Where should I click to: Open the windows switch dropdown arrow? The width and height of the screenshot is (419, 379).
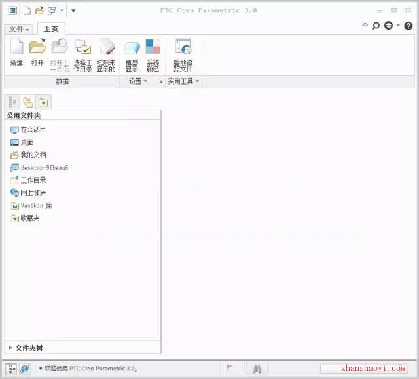click(62, 10)
